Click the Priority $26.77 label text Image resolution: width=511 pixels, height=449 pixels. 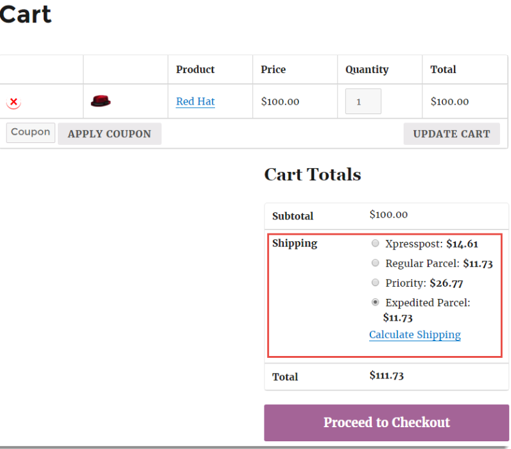tap(424, 283)
